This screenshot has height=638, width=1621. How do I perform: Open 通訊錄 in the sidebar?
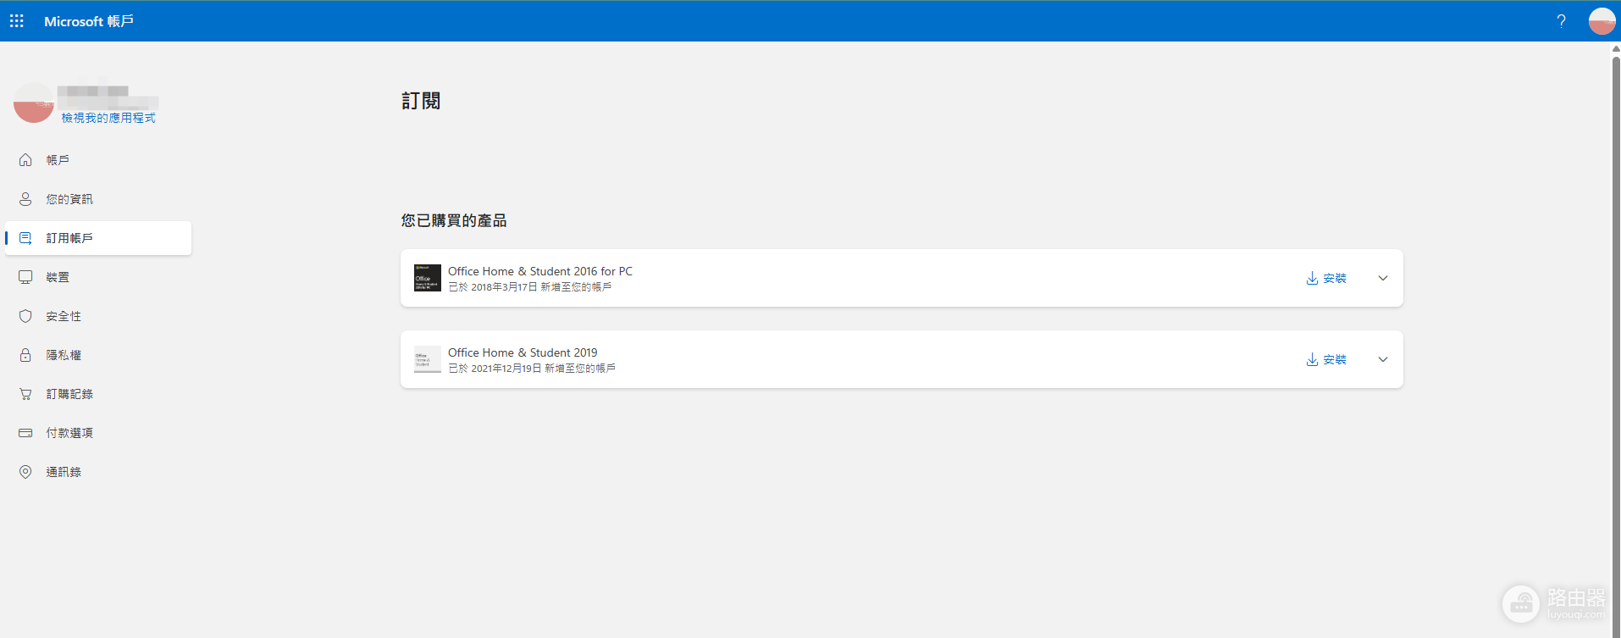pyautogui.click(x=98, y=472)
